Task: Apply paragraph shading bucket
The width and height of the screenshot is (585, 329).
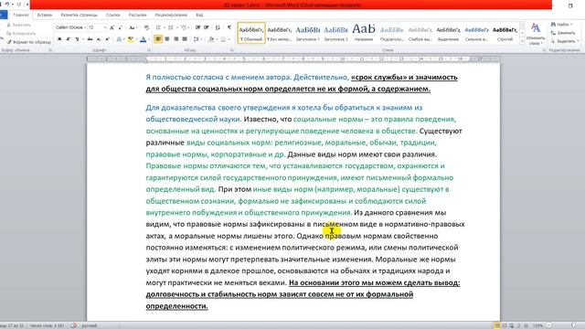Action: coord(211,39)
